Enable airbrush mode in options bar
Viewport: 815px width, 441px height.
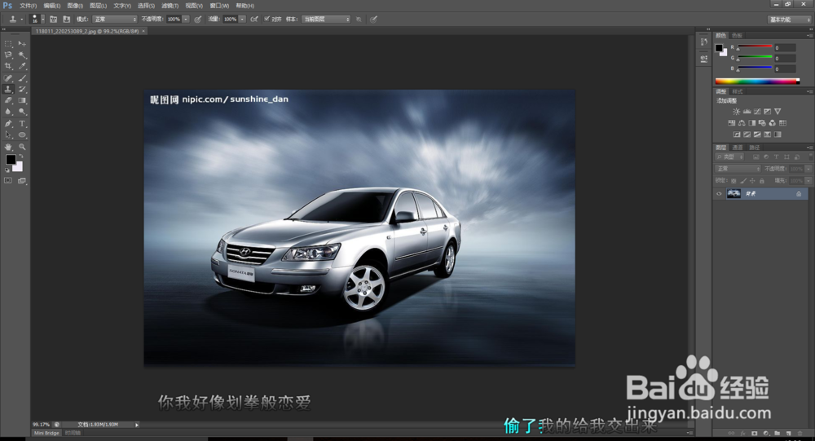pos(254,20)
